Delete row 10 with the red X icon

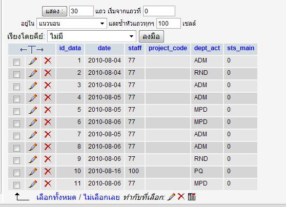point(48,172)
